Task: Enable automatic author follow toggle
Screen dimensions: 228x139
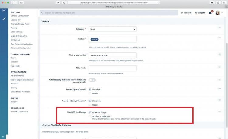Action: tap(92, 80)
